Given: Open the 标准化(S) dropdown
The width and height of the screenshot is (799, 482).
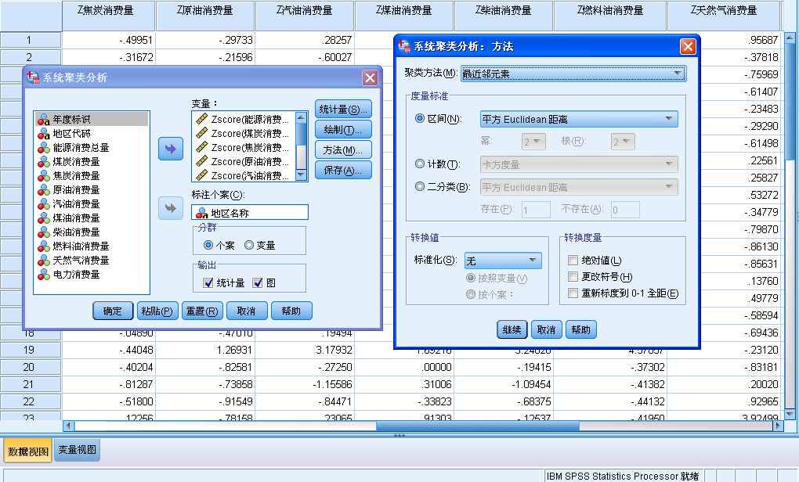Looking at the screenshot, I should point(503,261).
